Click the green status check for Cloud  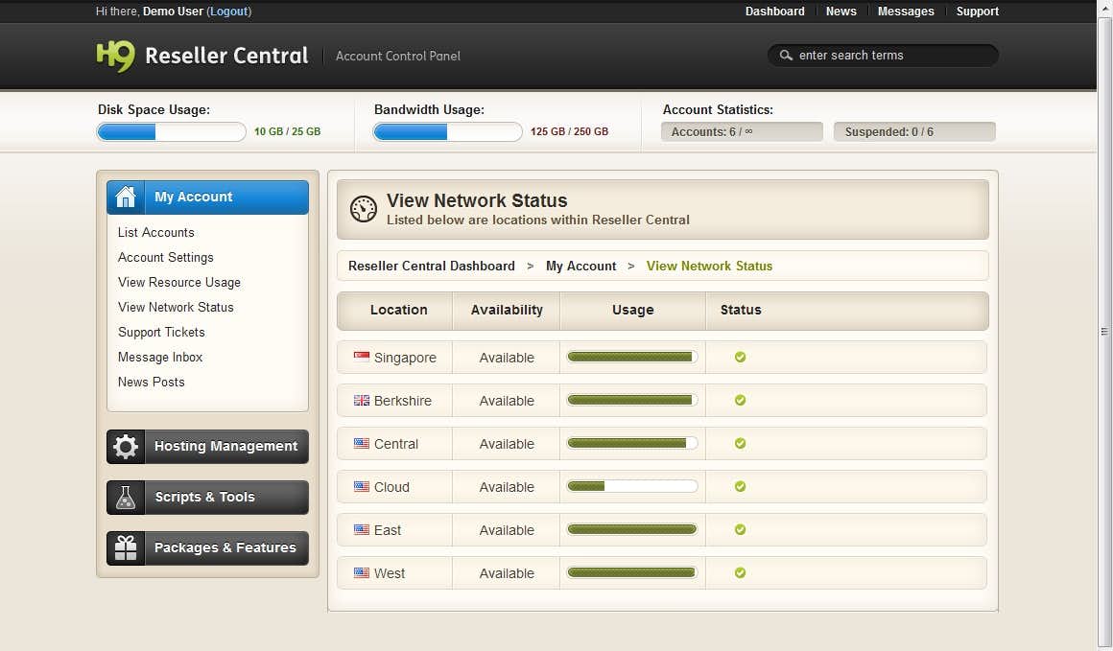coord(740,486)
